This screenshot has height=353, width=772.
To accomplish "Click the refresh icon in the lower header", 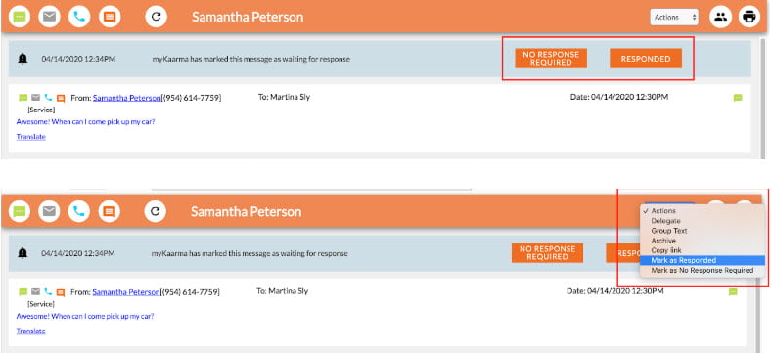I will pos(156,211).
